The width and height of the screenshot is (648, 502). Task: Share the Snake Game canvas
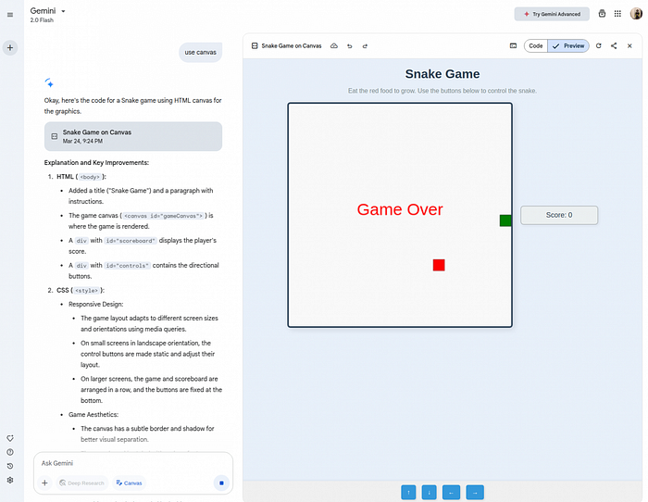coord(614,46)
